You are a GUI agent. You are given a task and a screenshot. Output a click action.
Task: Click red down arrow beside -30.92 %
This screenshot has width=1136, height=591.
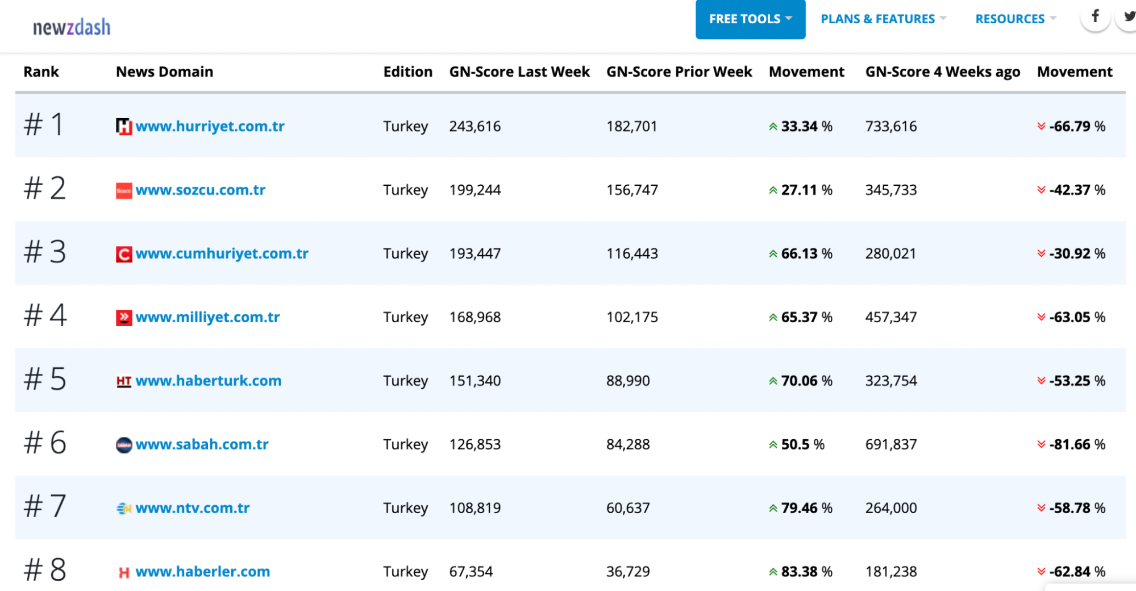click(1041, 253)
